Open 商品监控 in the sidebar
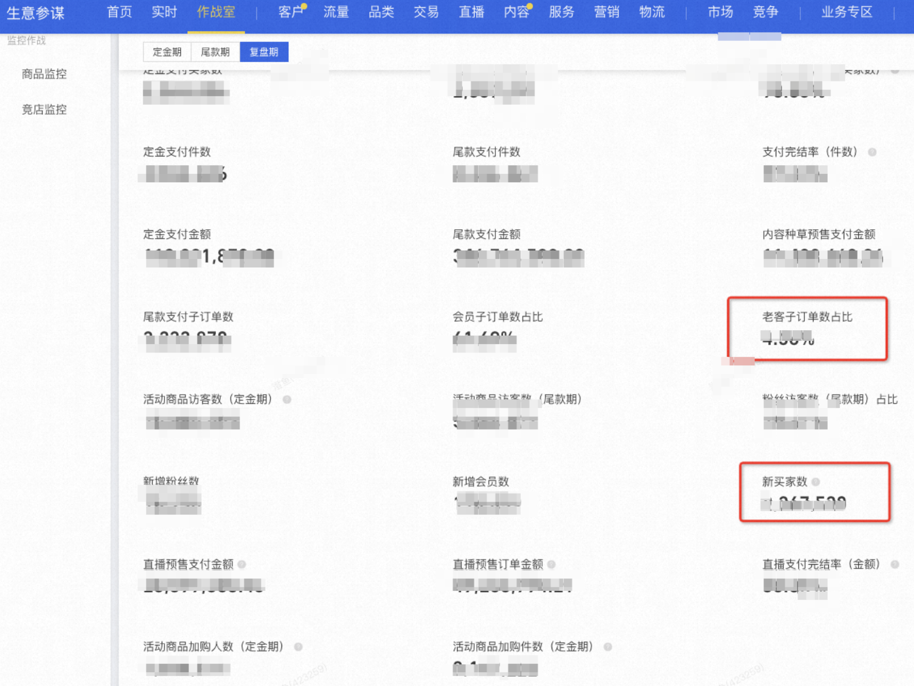This screenshot has width=914, height=686. [x=44, y=74]
